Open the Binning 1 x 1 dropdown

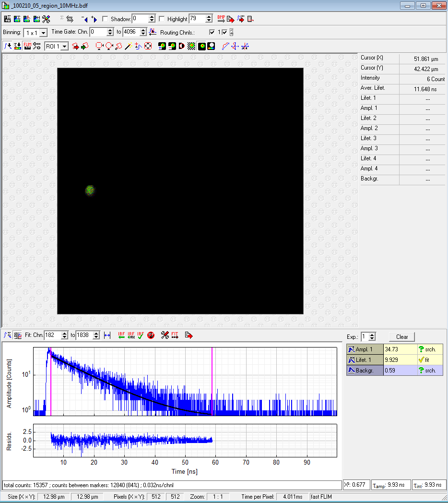pos(43,33)
